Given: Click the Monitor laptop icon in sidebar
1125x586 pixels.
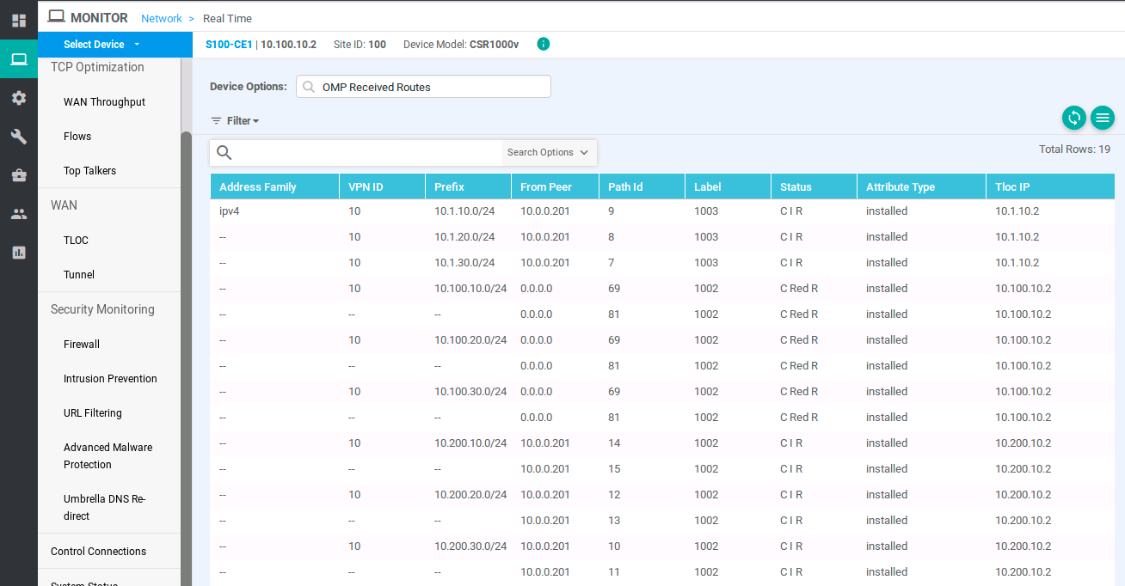Looking at the screenshot, I should click(19, 59).
